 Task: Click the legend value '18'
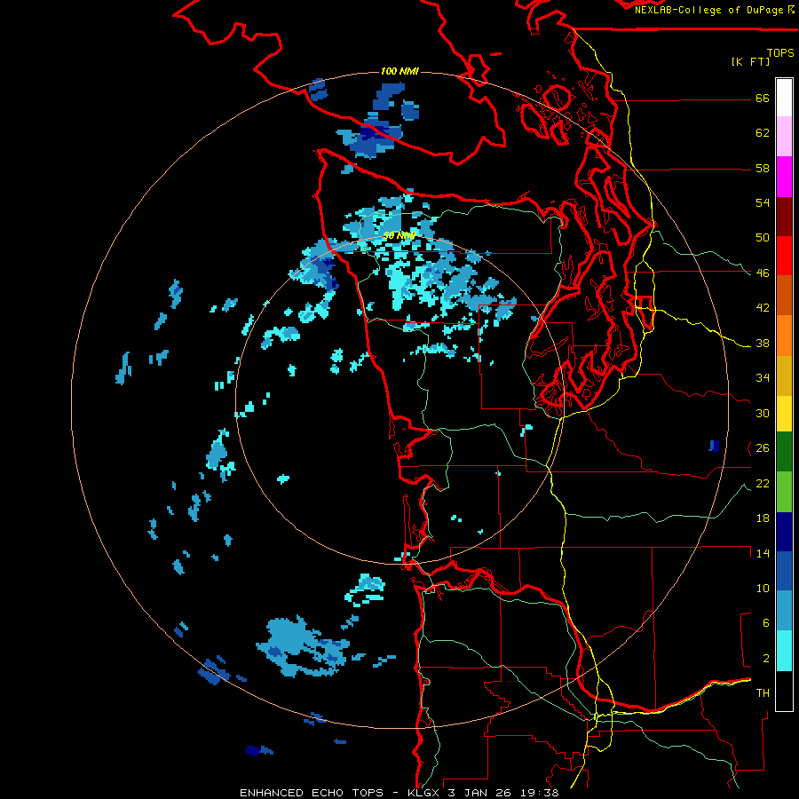[763, 518]
